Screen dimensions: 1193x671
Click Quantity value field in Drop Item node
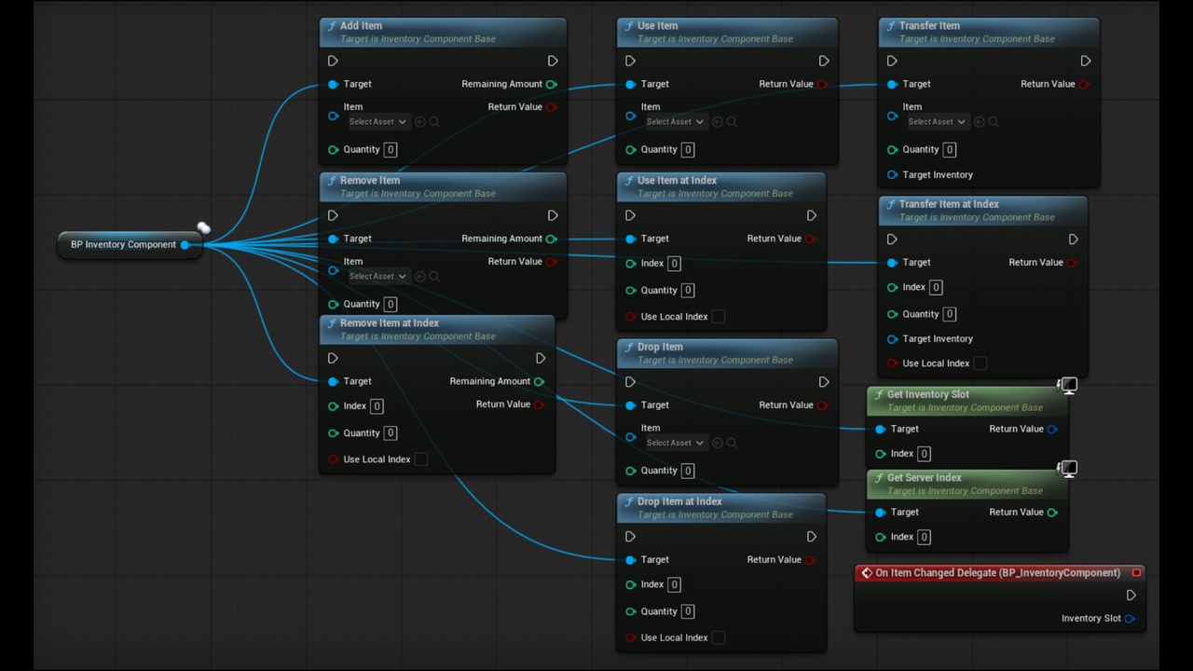coord(688,471)
